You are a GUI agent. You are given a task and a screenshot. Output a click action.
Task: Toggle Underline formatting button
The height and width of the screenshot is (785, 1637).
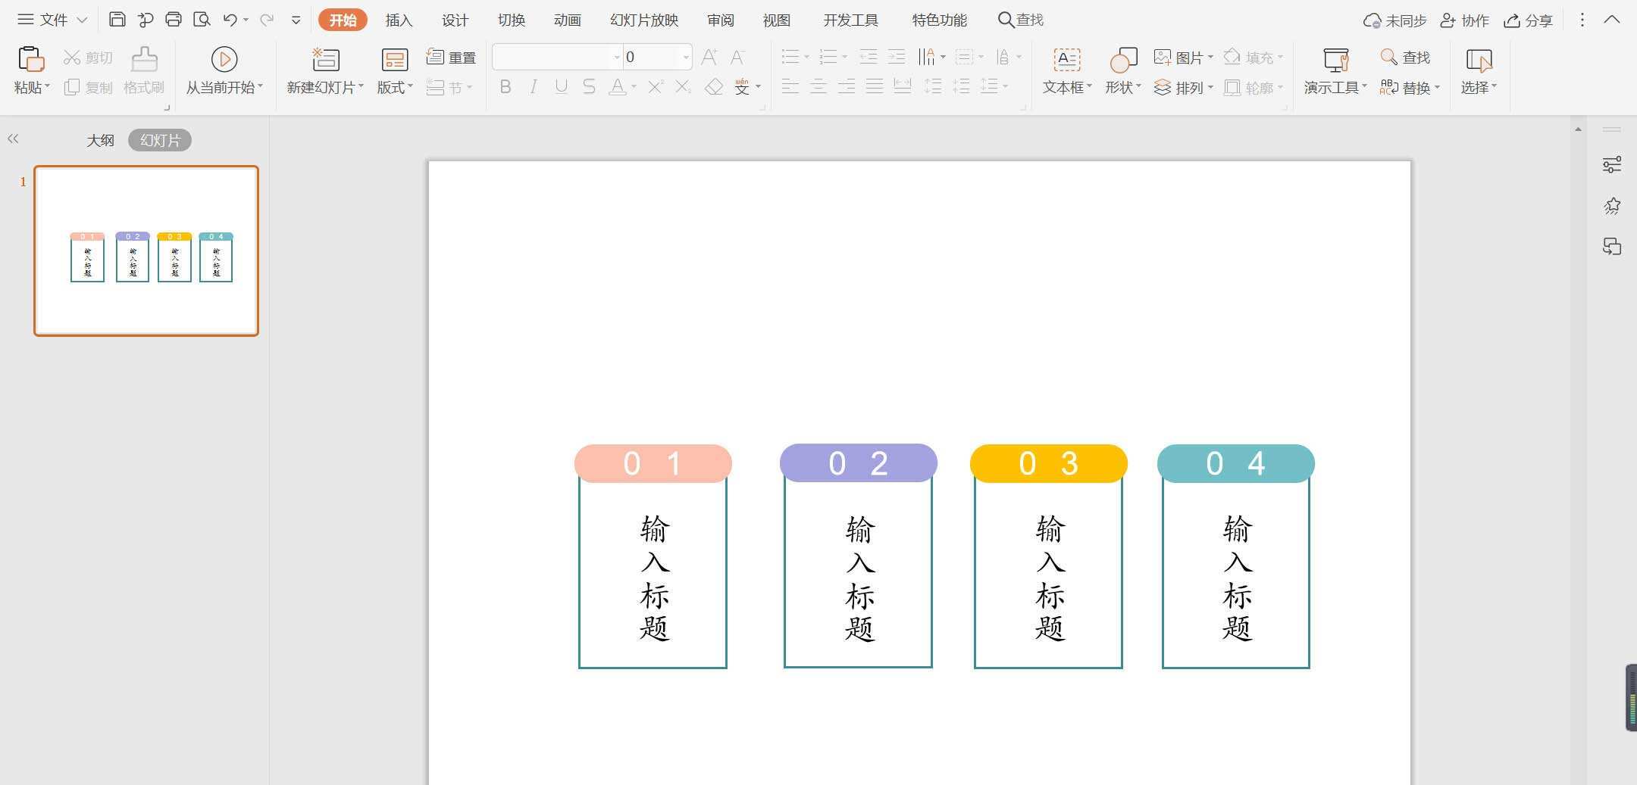click(x=561, y=87)
